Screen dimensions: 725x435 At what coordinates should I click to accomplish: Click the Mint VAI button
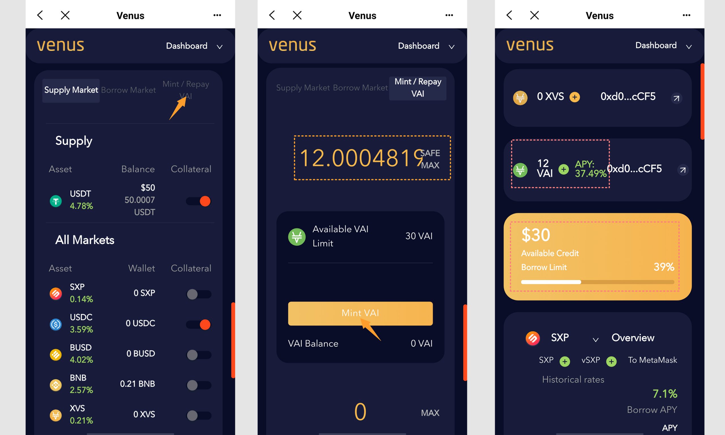tap(361, 313)
